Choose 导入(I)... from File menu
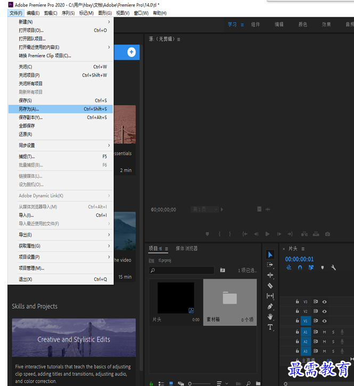Screen dimensions: 354x386 click(61, 215)
